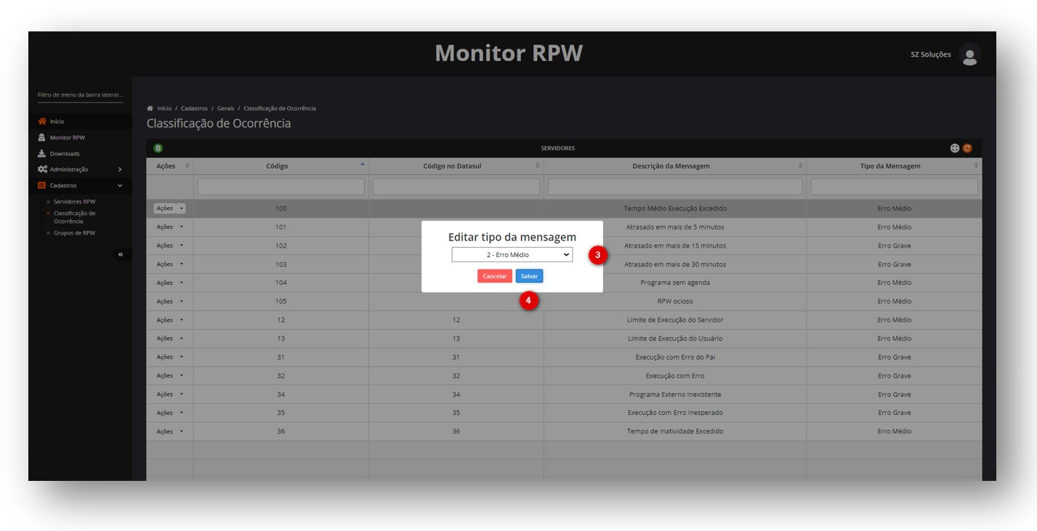Image resolution: width=1037 pixels, height=531 pixels.
Task: Click the sidebar menu filter field
Action: [x=80, y=95]
